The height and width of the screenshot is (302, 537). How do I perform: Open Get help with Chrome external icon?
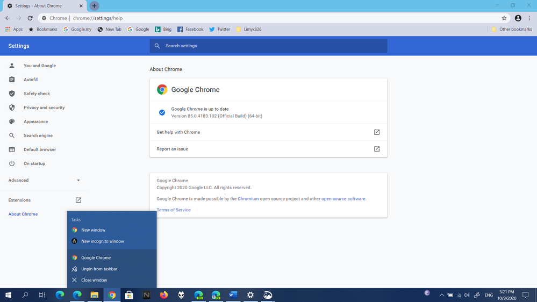point(377,132)
